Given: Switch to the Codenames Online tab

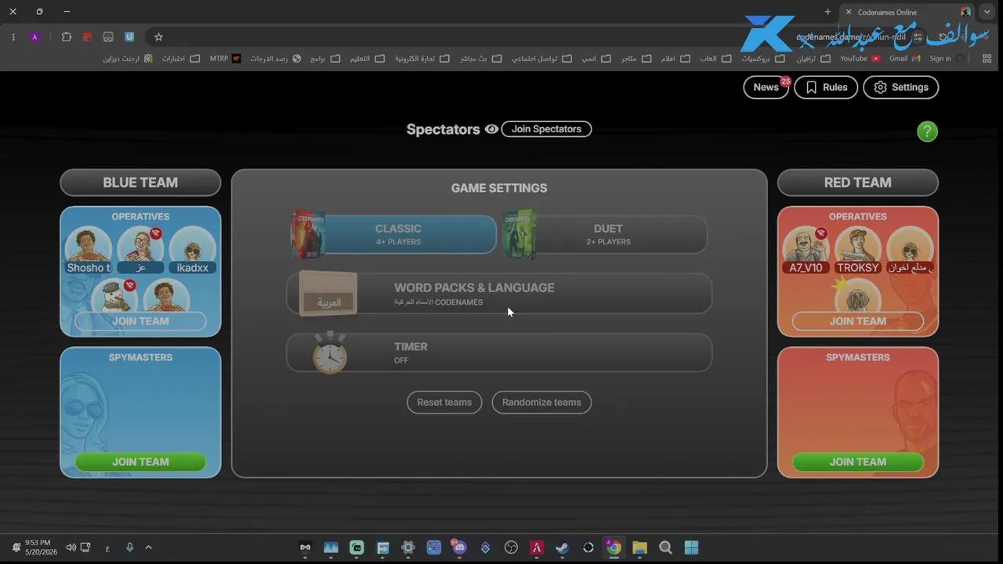Looking at the screenshot, I should point(907,12).
